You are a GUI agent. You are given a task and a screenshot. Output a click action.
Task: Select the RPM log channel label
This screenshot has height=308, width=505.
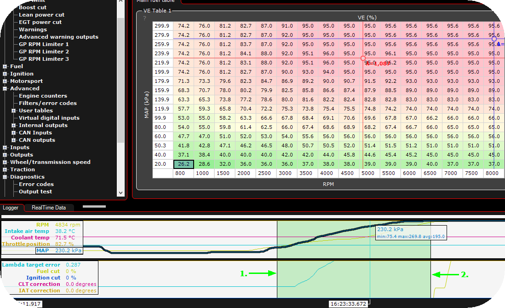(42, 225)
